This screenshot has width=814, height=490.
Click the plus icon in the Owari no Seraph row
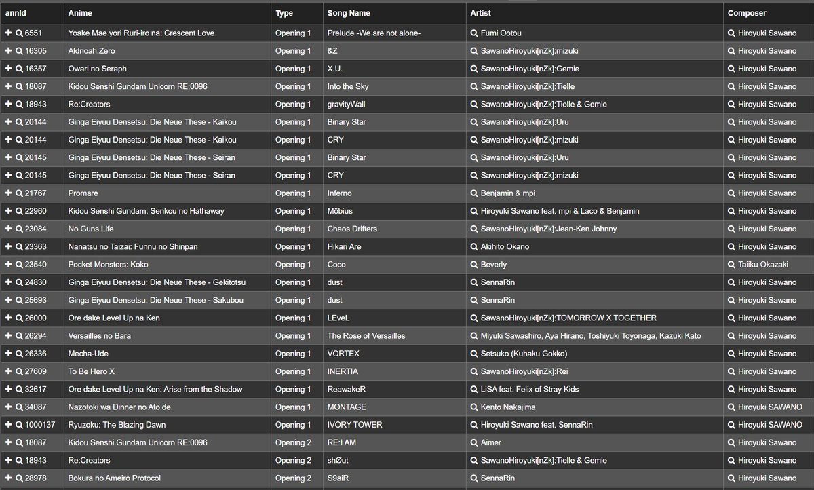click(9, 69)
